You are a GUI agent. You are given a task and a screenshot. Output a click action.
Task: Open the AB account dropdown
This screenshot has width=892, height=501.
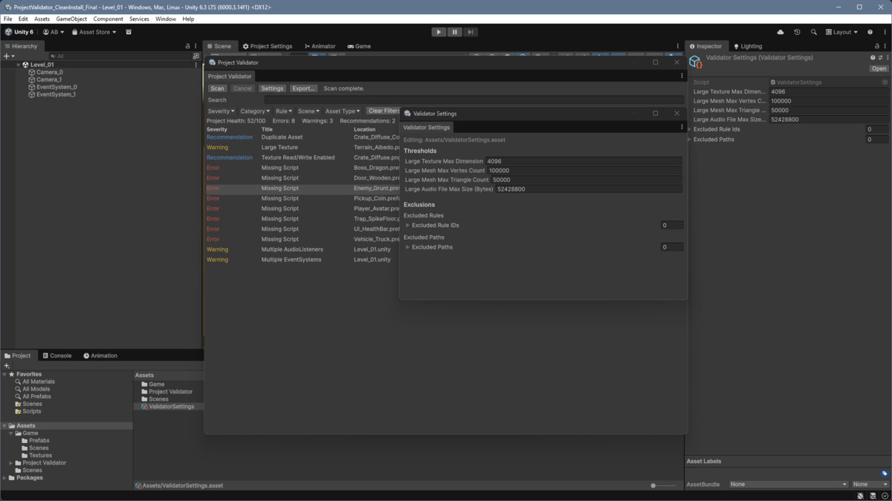click(53, 32)
